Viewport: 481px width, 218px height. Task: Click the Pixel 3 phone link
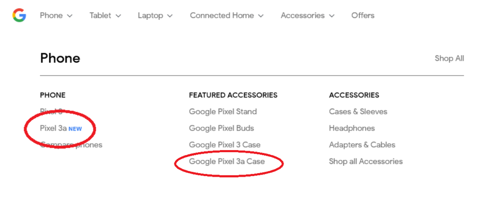(51, 111)
